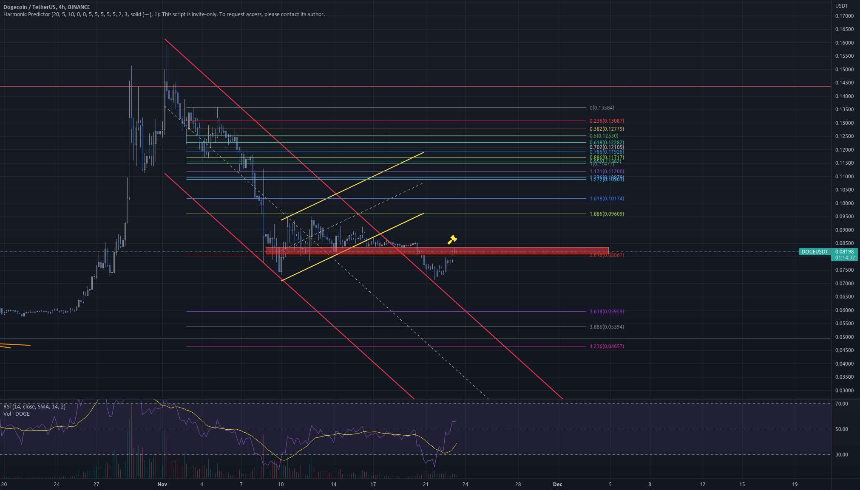Click Fibonacci label 1.131(0.11200)

[x=607, y=172]
